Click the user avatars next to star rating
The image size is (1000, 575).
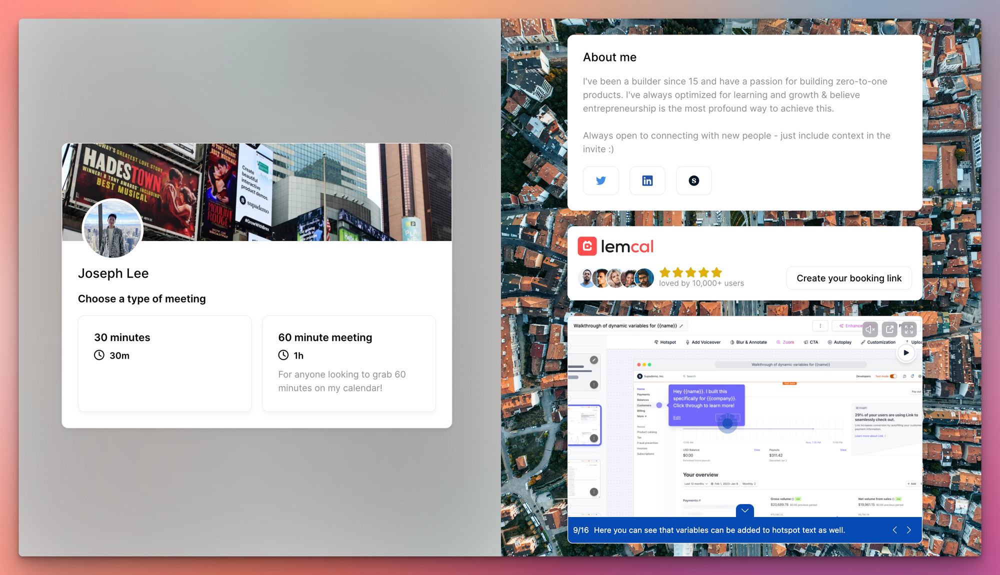pos(616,278)
